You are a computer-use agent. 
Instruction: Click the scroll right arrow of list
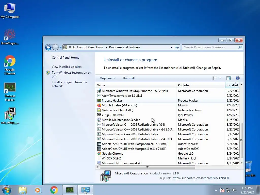[237, 167]
